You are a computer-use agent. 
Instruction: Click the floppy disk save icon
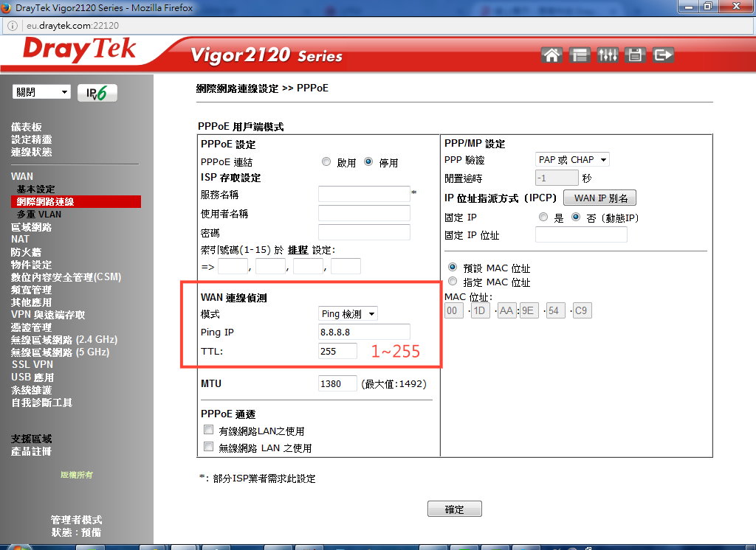tap(635, 55)
